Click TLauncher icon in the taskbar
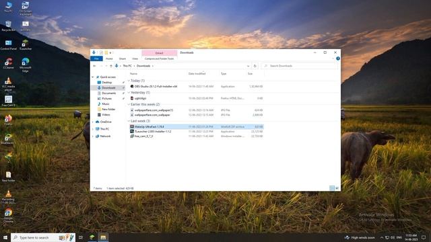Viewport: 431px width, 242px height. point(92,237)
